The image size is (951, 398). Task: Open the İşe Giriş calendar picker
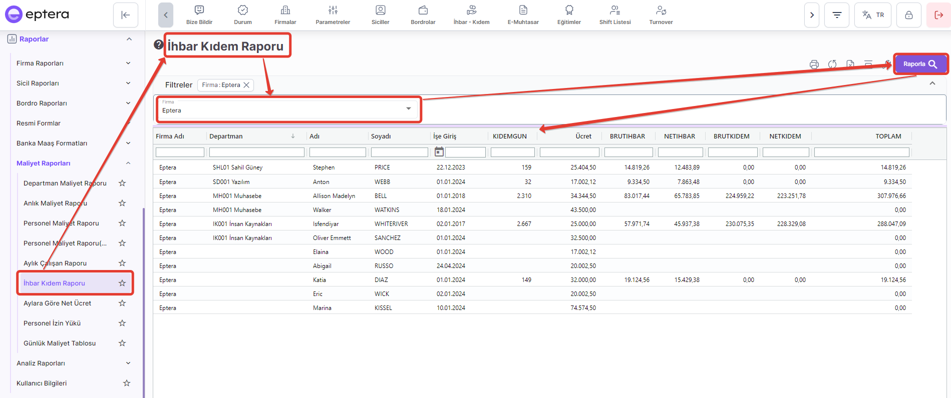pos(439,152)
